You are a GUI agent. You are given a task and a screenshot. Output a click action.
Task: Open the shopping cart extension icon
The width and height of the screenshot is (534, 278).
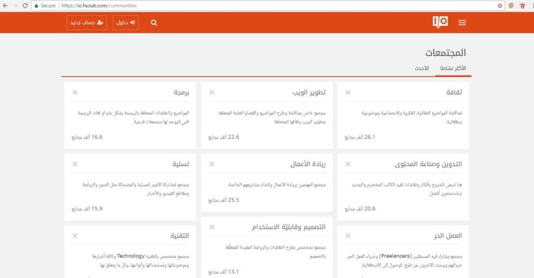[x=521, y=6]
